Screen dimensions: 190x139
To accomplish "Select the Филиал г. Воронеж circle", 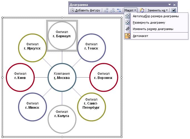I will click(x=104, y=77).
